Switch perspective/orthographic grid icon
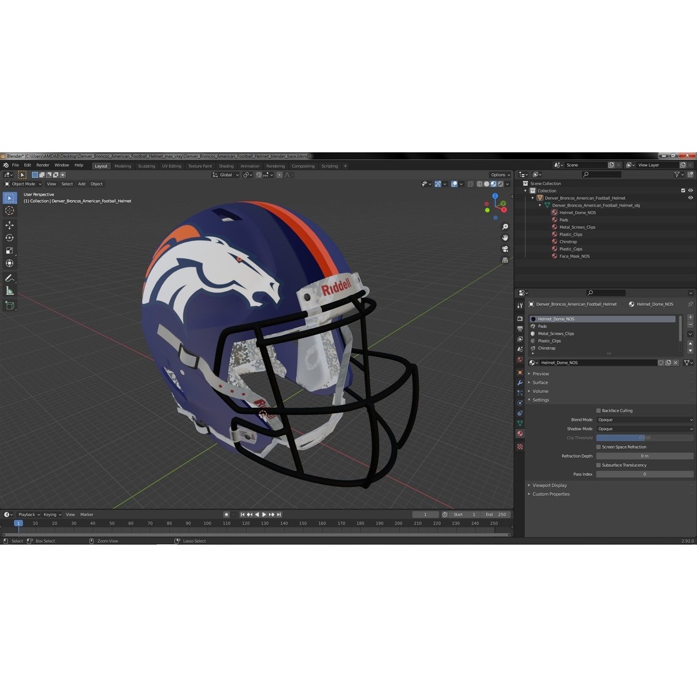 [505, 260]
